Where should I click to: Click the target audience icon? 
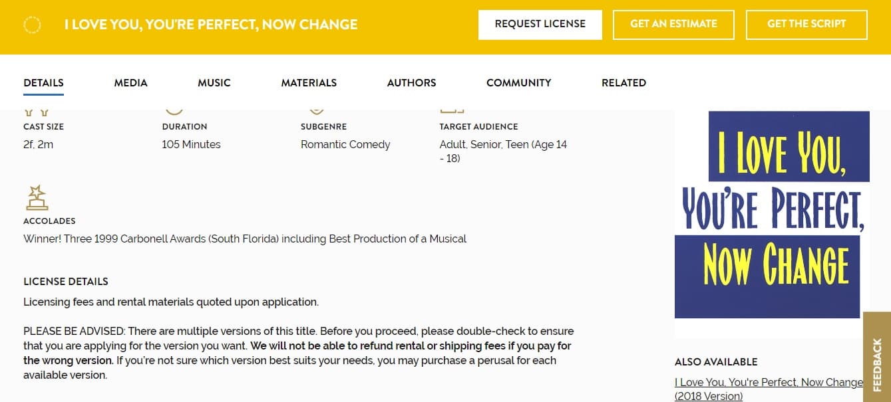(x=452, y=112)
